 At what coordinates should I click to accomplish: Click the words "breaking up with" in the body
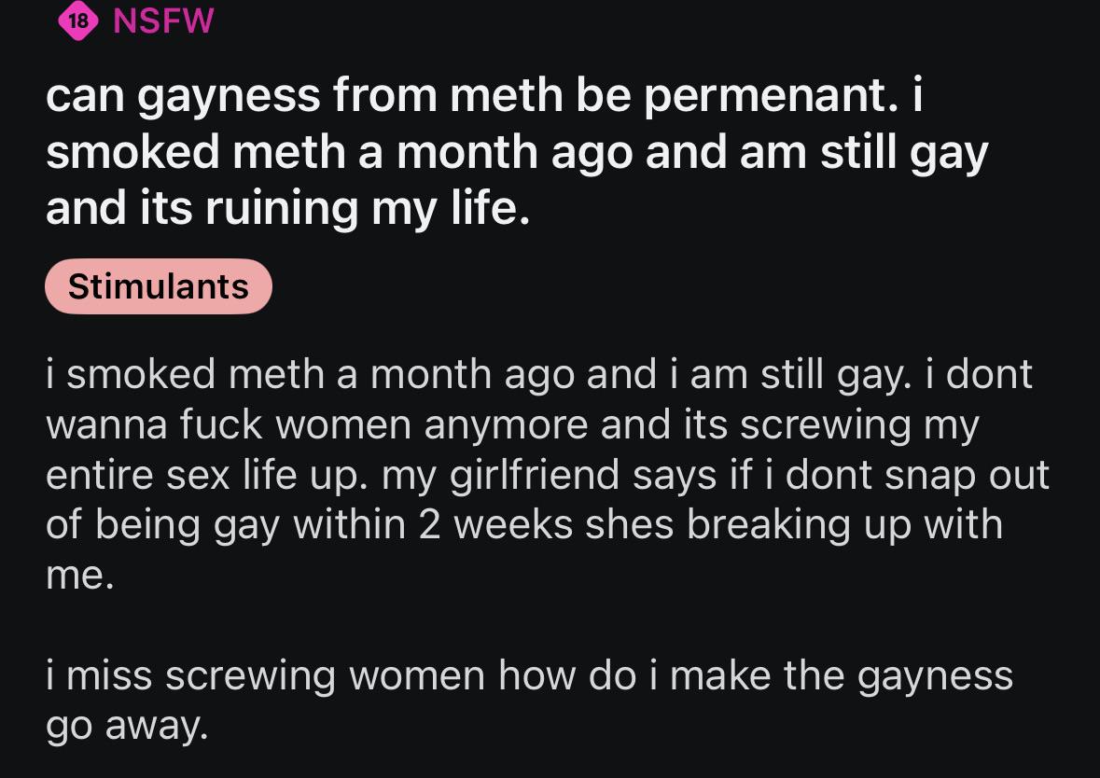(x=844, y=526)
